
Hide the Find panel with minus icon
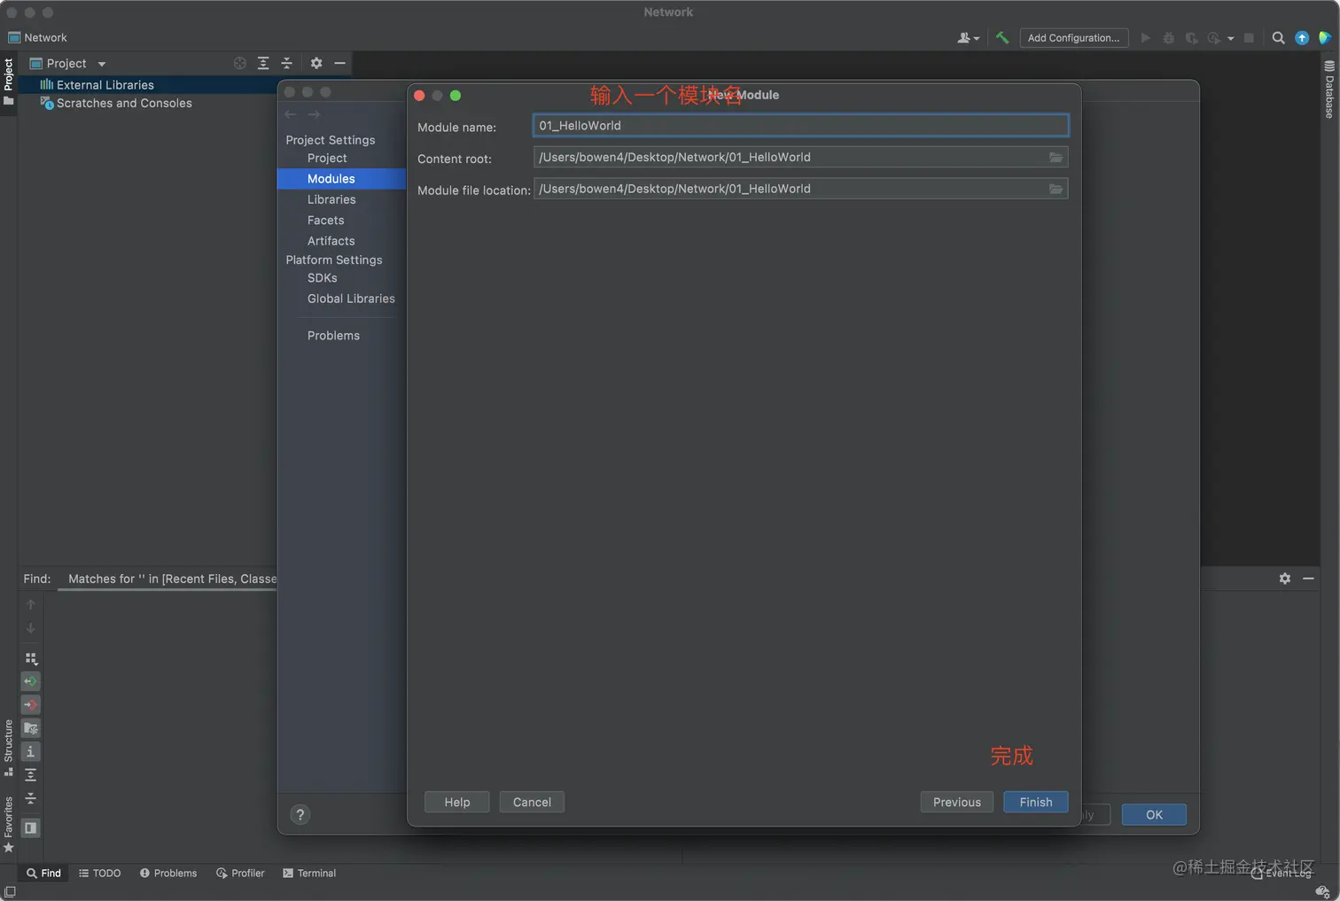(1308, 579)
